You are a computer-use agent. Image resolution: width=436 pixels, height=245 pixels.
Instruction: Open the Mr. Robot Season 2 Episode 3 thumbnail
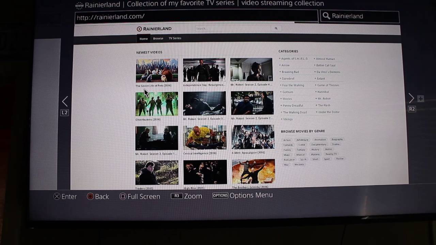tap(204, 103)
